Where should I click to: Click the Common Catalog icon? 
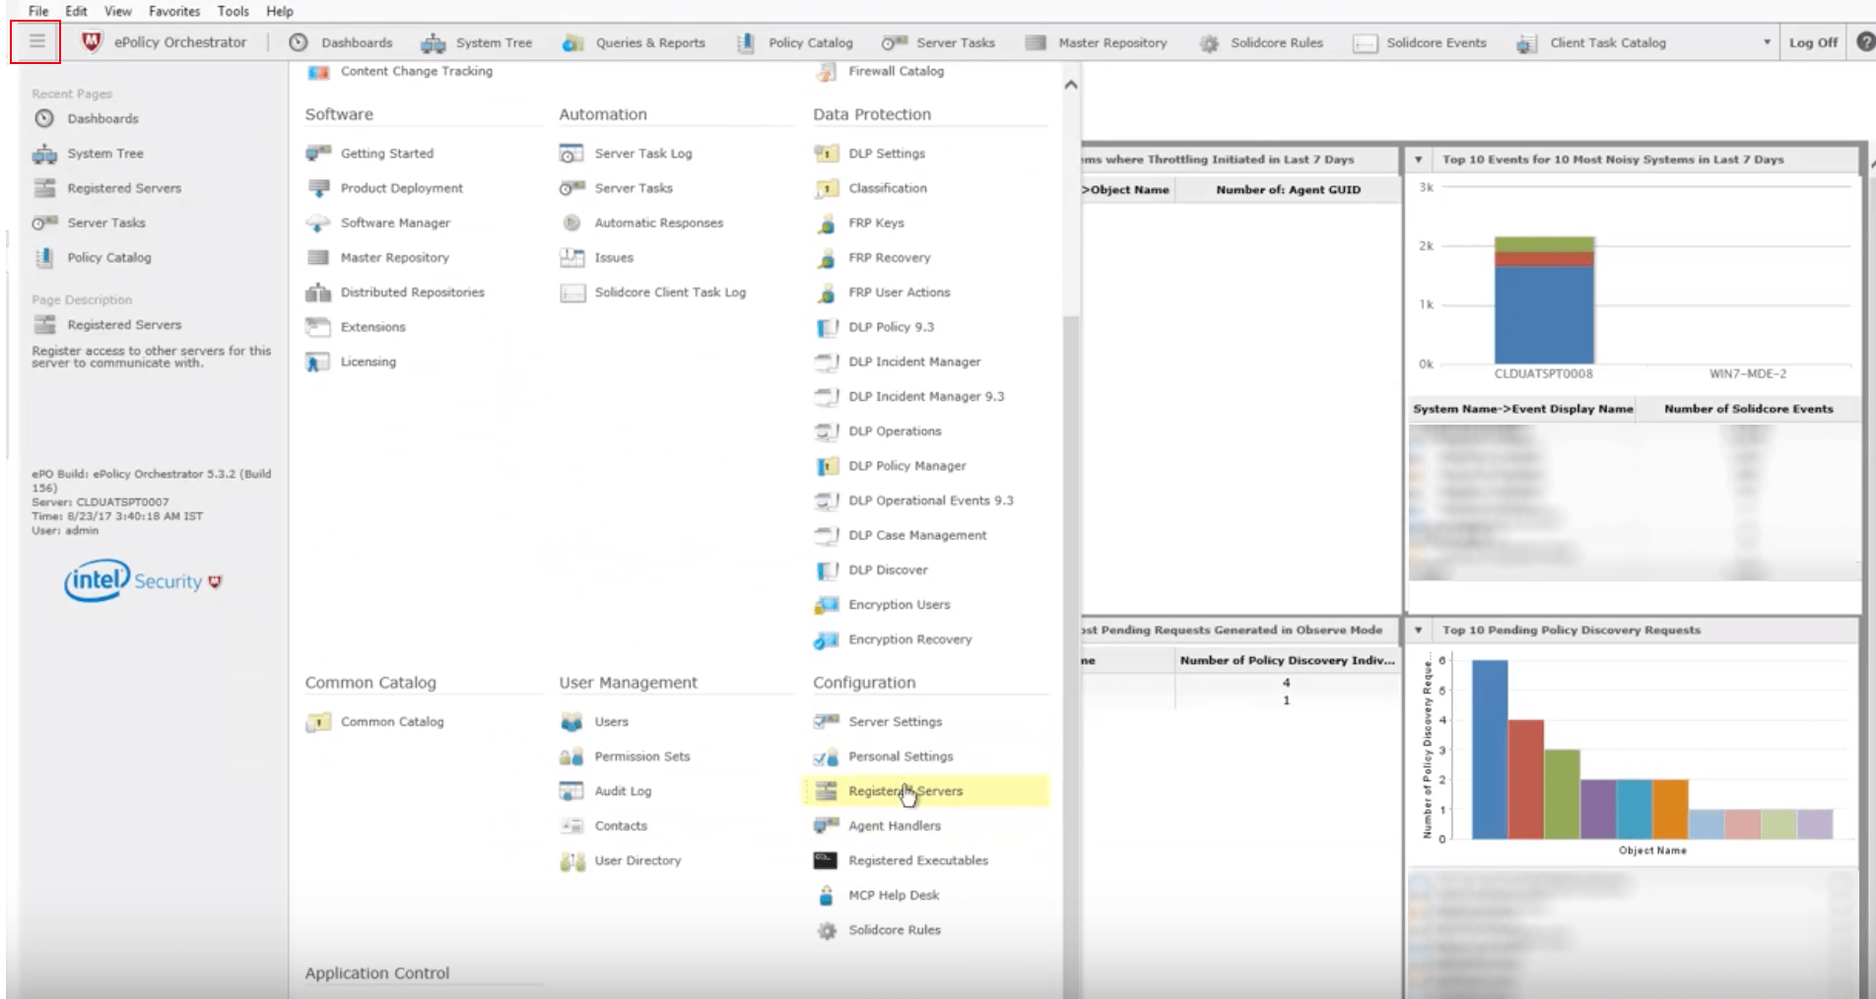tap(318, 721)
